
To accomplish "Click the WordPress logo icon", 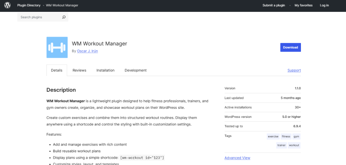I will (x=7, y=5).
